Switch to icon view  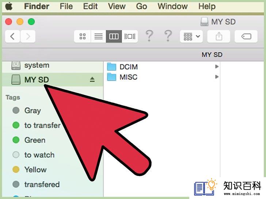(83, 36)
